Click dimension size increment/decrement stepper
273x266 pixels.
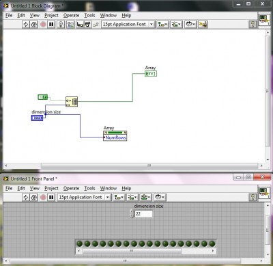tap(132, 214)
